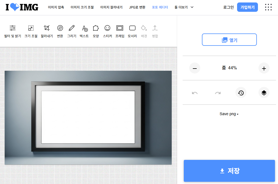Select the 잘라내기 (crop) tool
The image size is (278, 184).
click(46, 30)
